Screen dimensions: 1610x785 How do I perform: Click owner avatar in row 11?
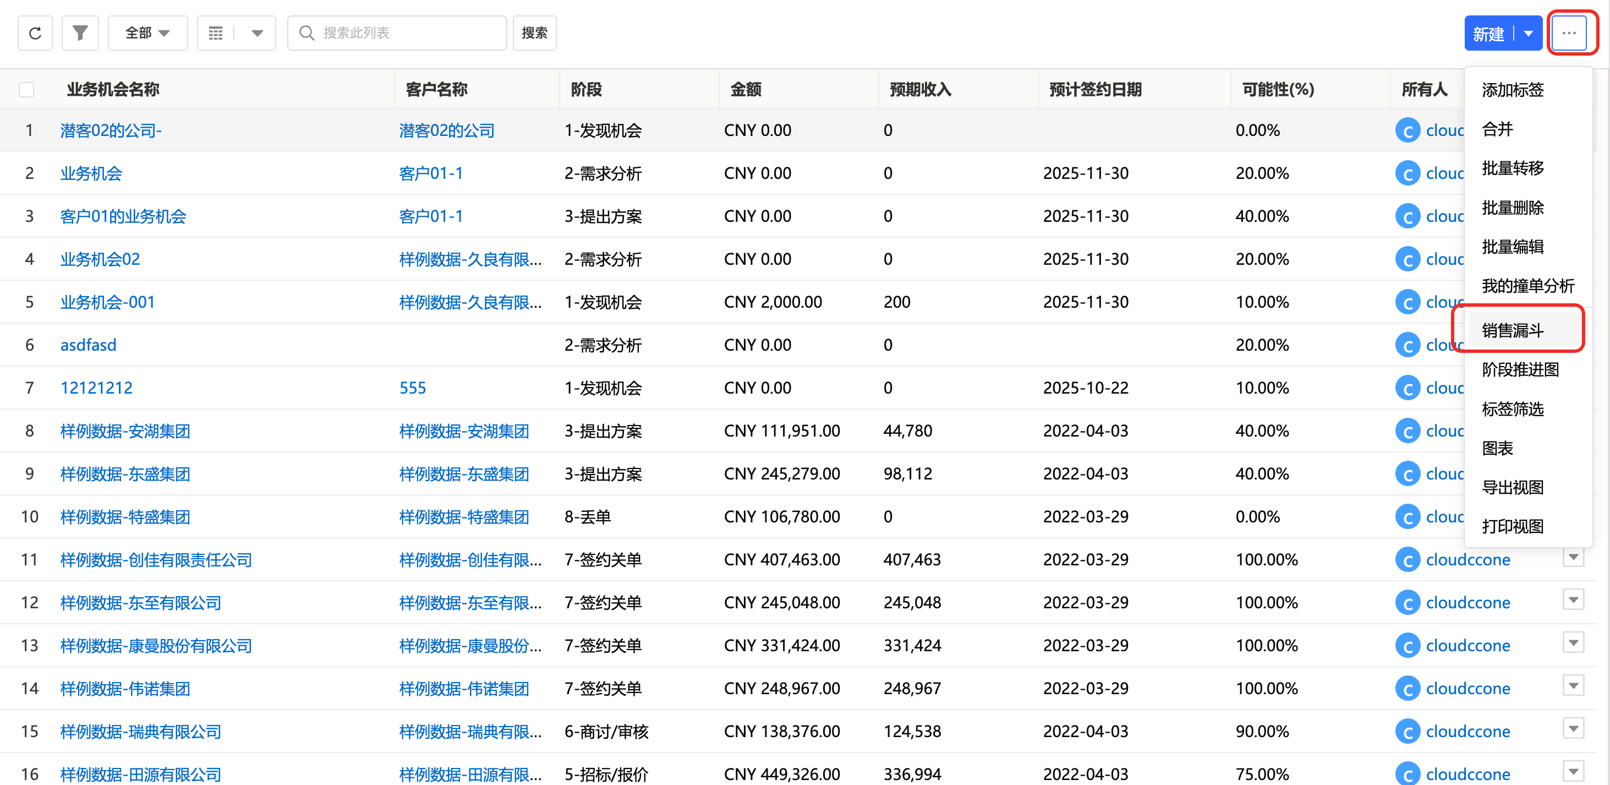pyautogui.click(x=1408, y=560)
